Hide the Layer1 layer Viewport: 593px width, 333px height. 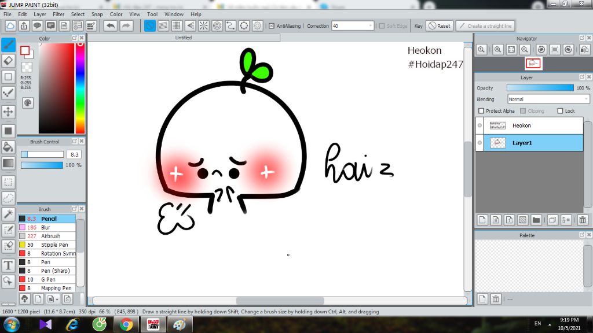pyautogui.click(x=479, y=143)
